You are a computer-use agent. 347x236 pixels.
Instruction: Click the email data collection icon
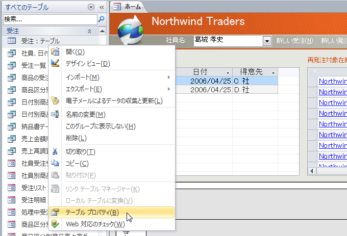click(55, 100)
